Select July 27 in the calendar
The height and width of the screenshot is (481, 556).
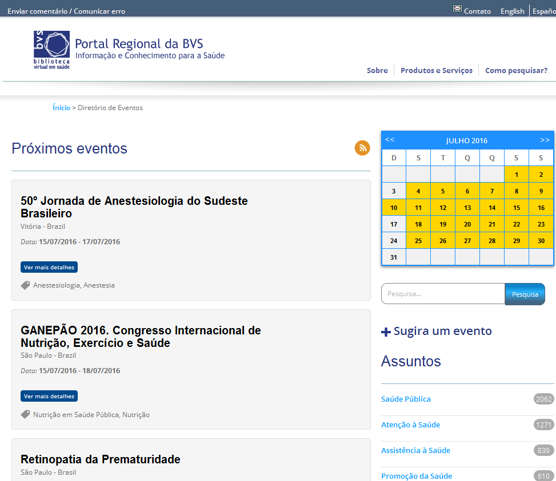tap(467, 241)
